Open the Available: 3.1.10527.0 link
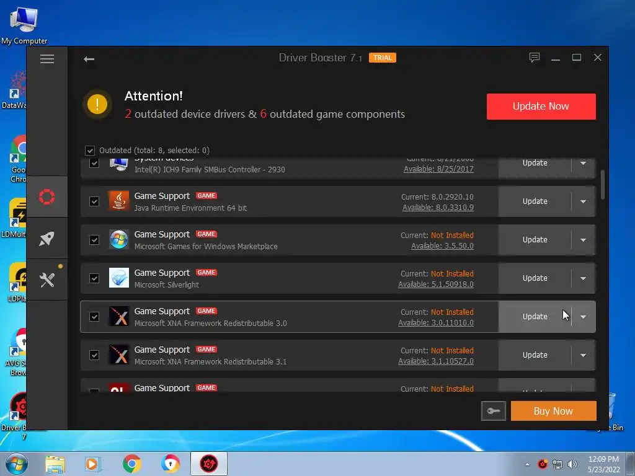 point(436,361)
